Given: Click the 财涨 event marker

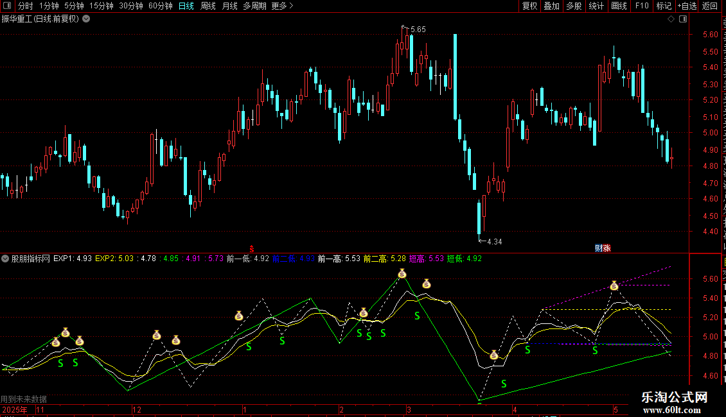Looking at the screenshot, I should coord(603,248).
